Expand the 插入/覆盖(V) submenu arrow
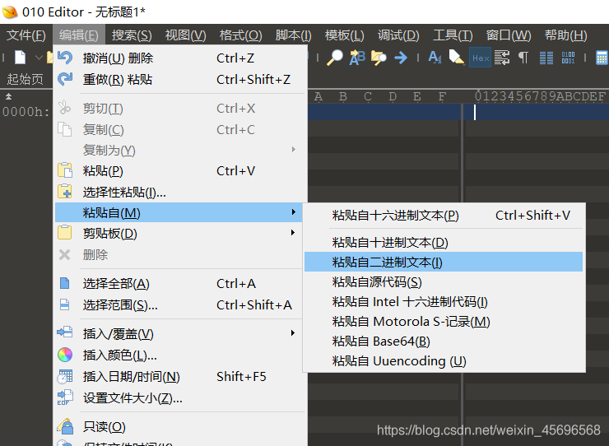Viewport: 609px width, 446px height. [x=294, y=333]
